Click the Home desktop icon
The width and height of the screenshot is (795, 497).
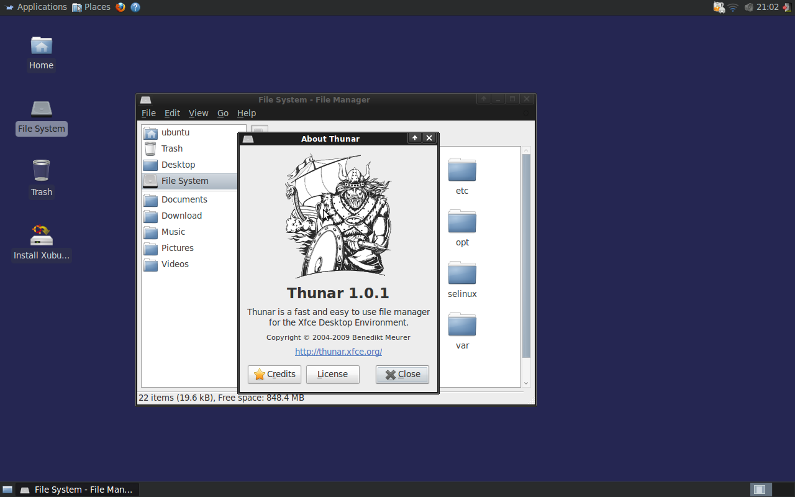click(x=42, y=46)
